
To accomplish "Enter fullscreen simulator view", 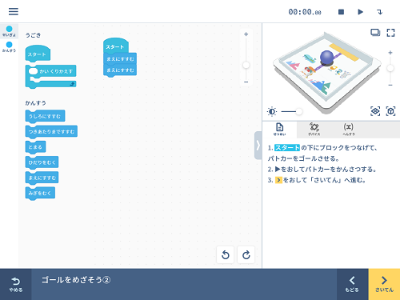I will pyautogui.click(x=390, y=33).
